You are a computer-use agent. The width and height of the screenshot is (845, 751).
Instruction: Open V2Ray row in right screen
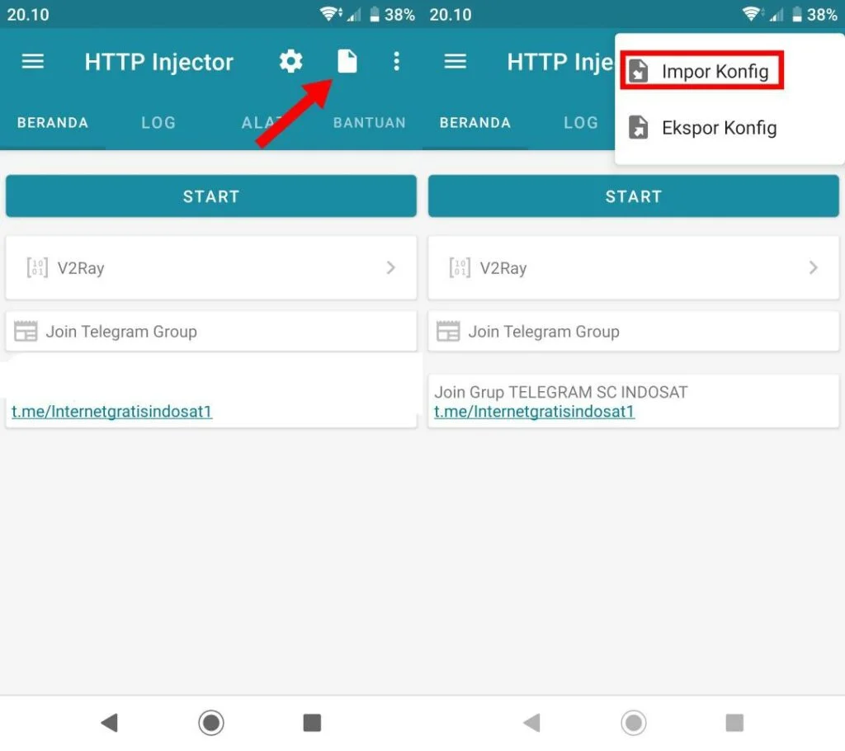tap(634, 267)
